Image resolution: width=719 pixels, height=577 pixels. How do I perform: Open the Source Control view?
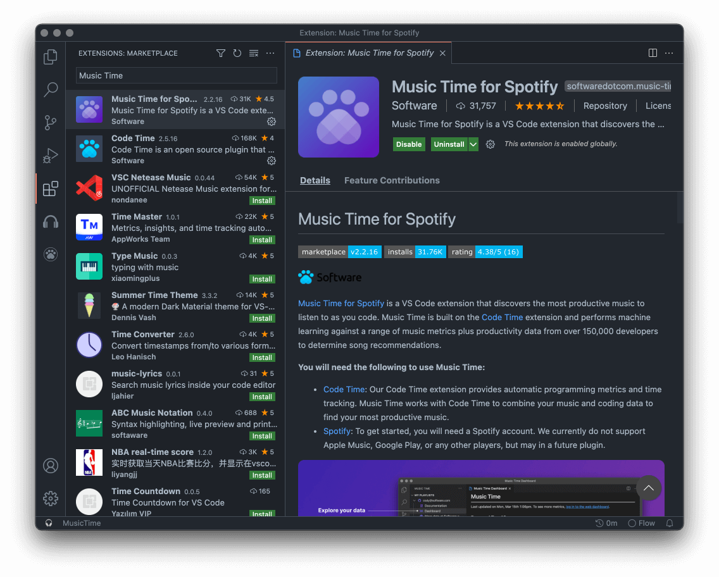51,123
